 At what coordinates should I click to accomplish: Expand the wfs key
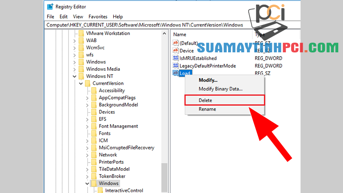coord(74,55)
